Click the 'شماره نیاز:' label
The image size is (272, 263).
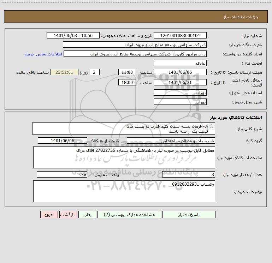coord(252,36)
